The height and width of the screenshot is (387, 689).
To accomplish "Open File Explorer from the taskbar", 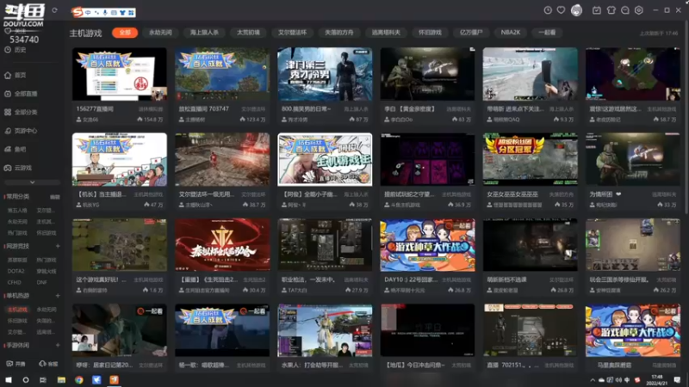I will pyautogui.click(x=61, y=380).
